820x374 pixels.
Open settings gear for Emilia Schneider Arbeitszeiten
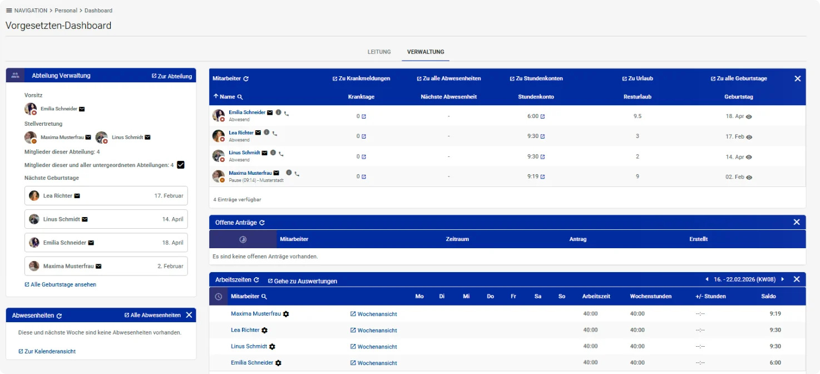[x=278, y=363]
